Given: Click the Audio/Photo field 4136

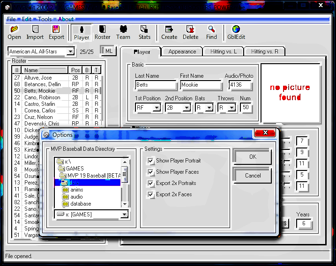Looking at the screenshot, I should (240, 85).
